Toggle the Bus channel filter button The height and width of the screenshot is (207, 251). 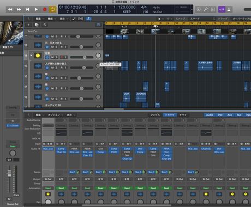(239, 115)
